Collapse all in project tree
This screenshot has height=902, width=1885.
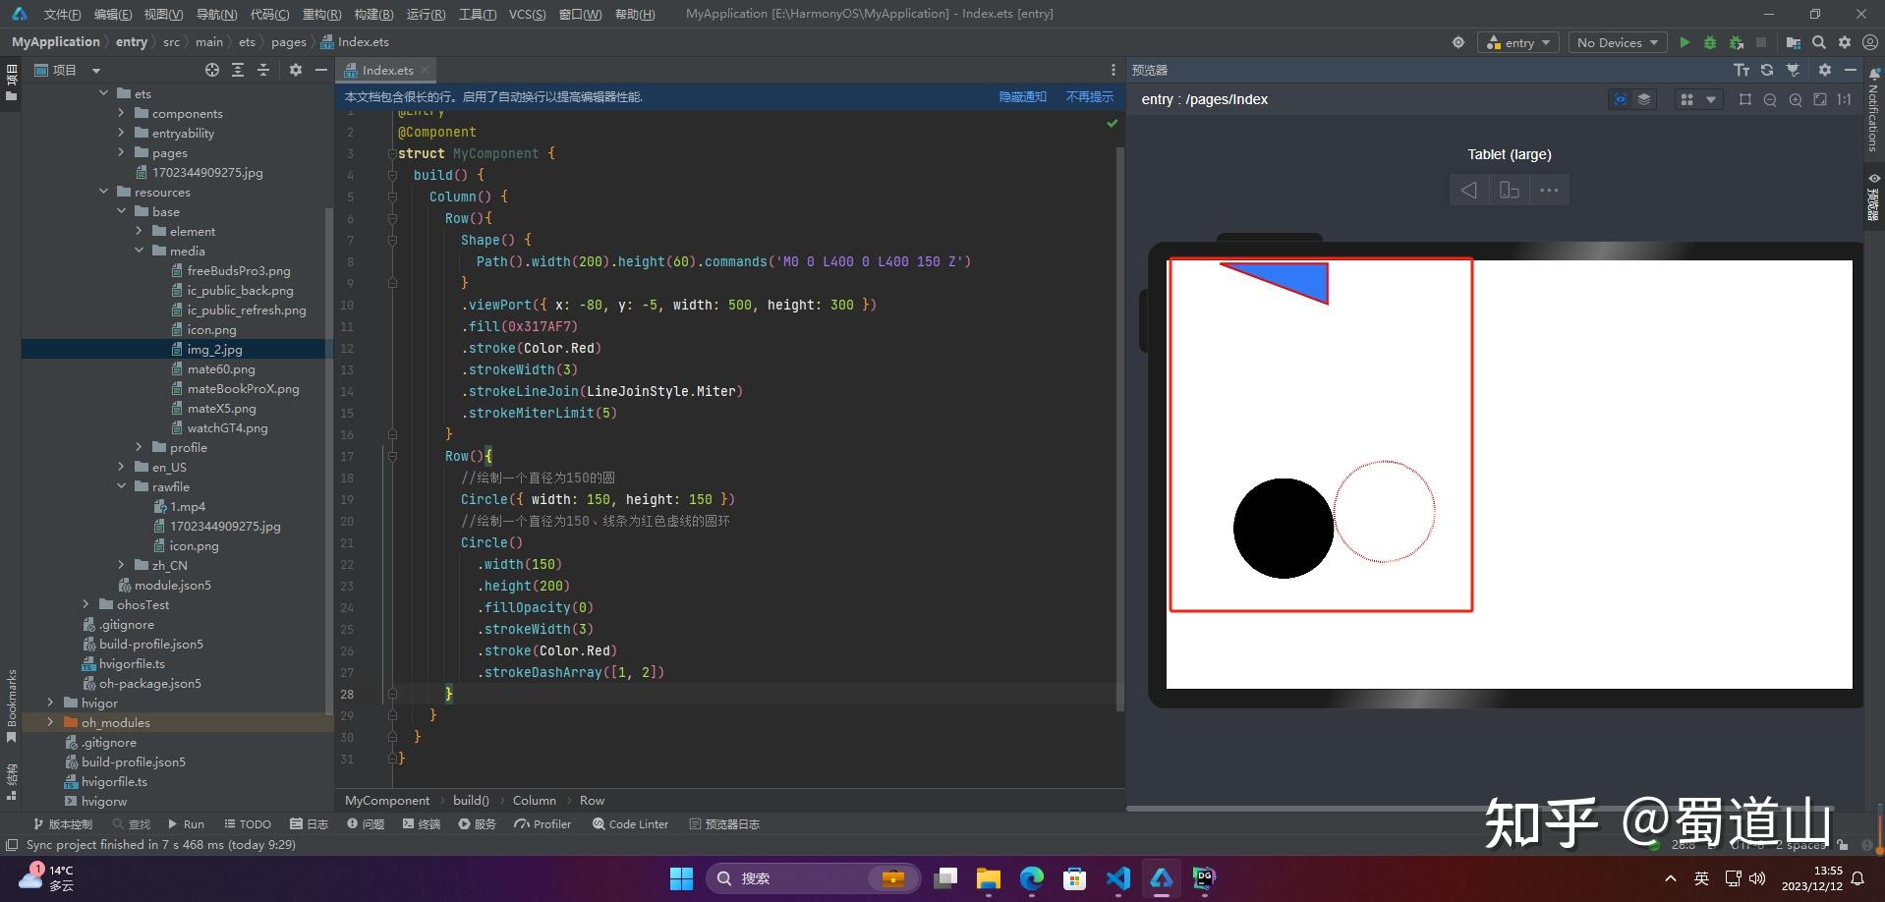263,70
